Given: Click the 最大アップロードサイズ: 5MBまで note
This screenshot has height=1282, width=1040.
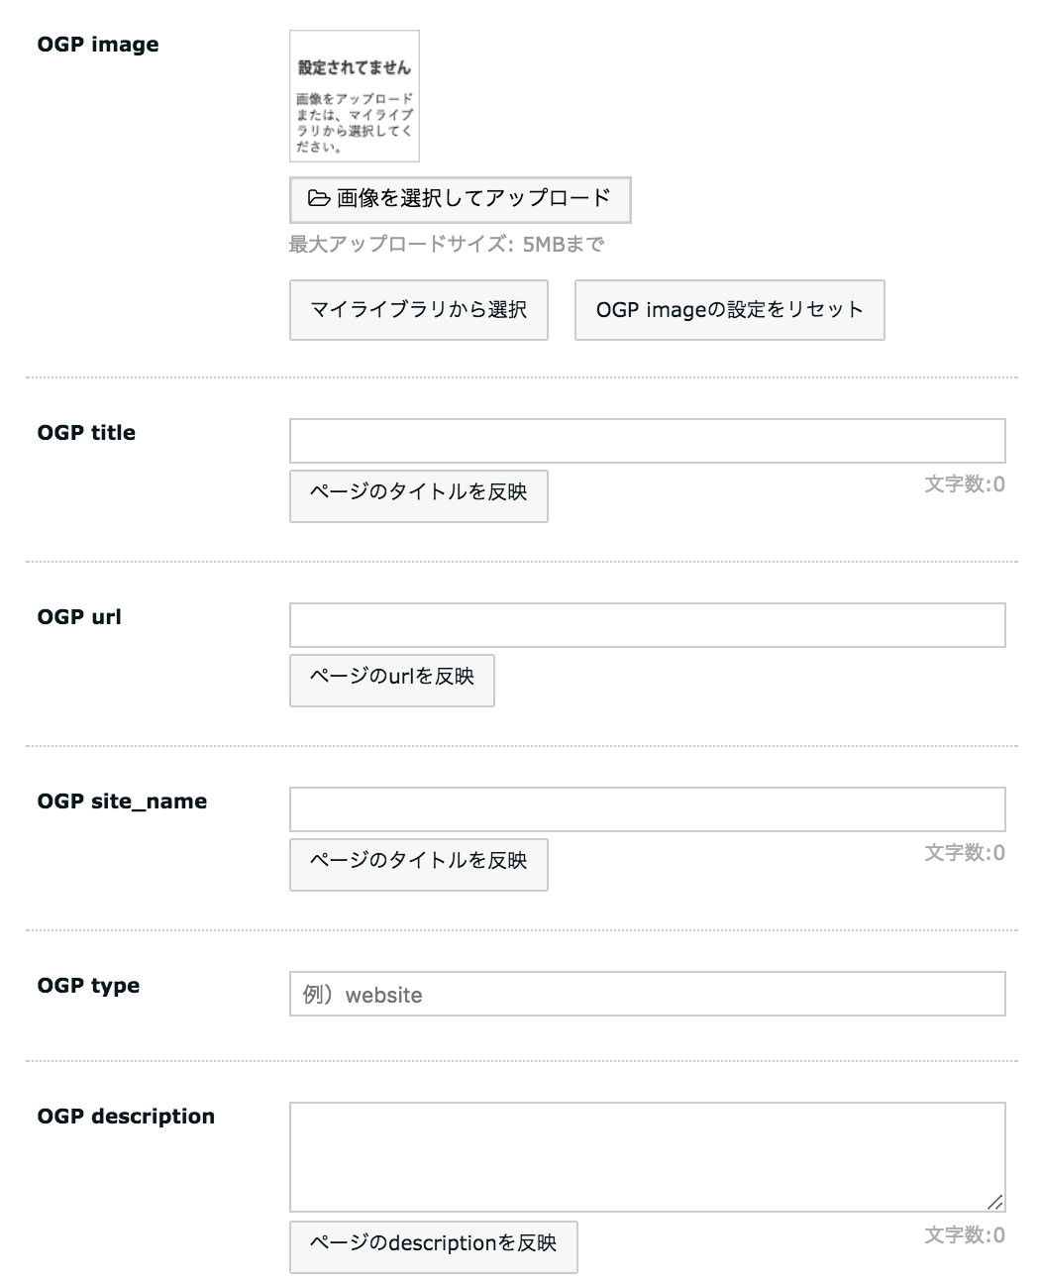Looking at the screenshot, I should click(x=447, y=244).
